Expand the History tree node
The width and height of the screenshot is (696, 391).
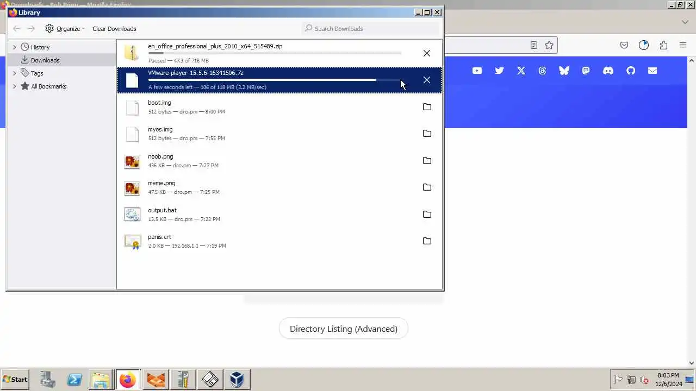coord(15,47)
